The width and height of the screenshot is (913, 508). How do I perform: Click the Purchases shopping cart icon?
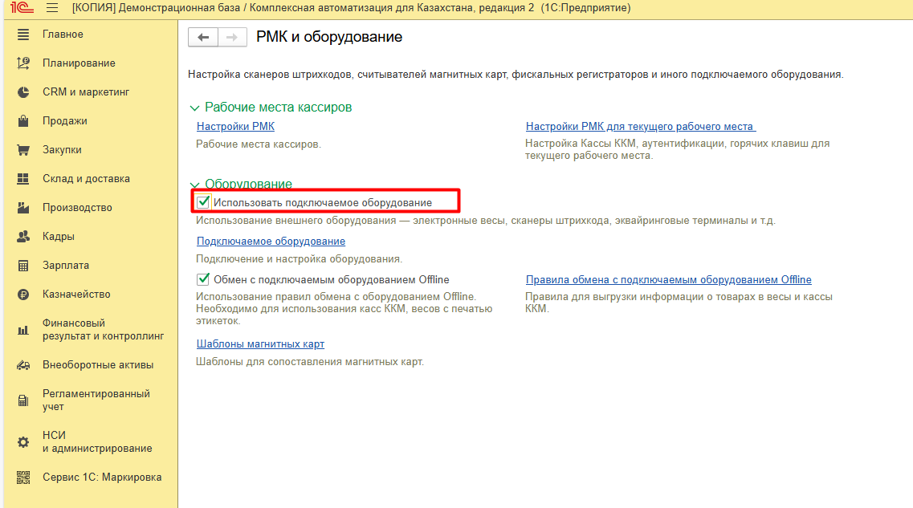(x=23, y=150)
